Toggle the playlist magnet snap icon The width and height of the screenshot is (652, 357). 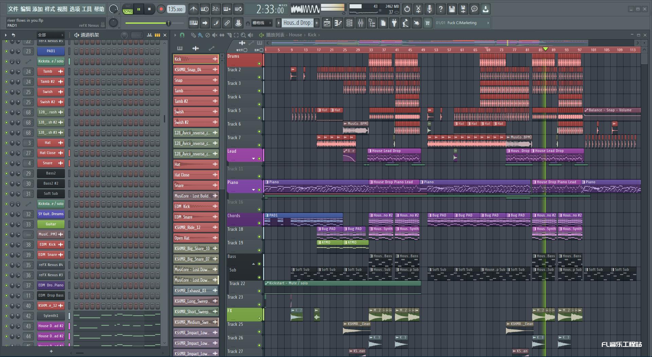pyautogui.click(x=182, y=35)
